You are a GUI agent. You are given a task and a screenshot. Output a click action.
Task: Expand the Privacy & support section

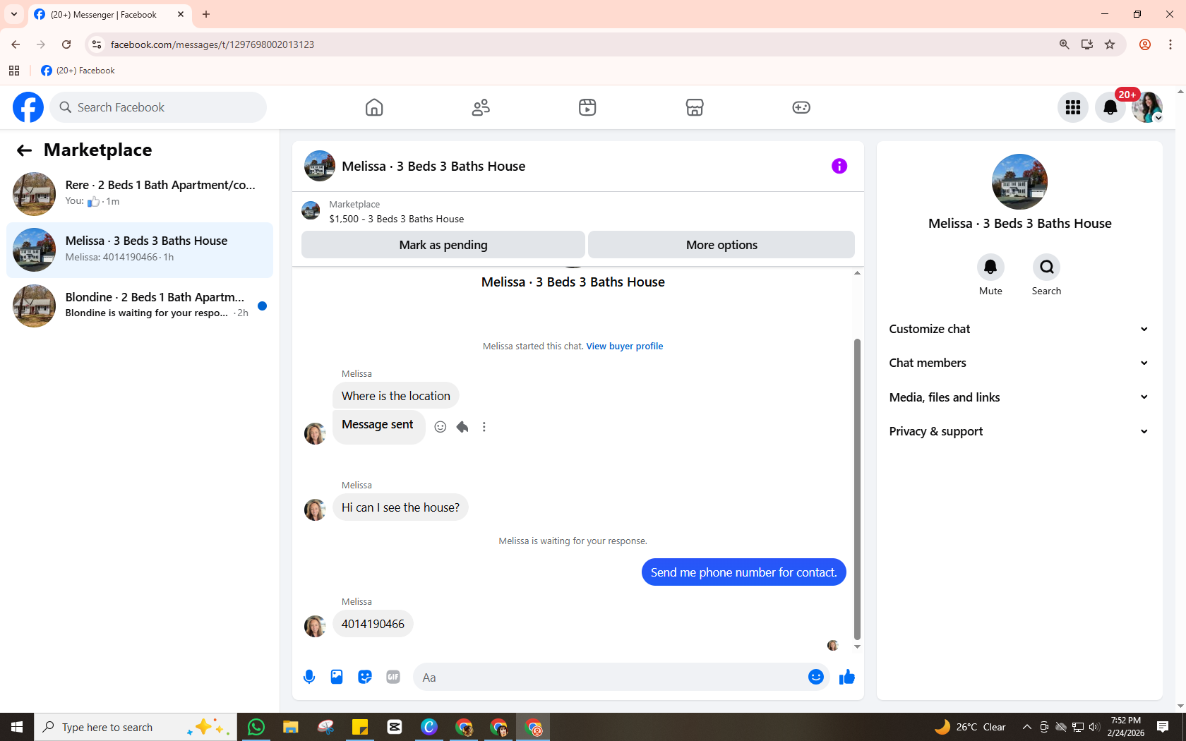pyautogui.click(x=1019, y=431)
